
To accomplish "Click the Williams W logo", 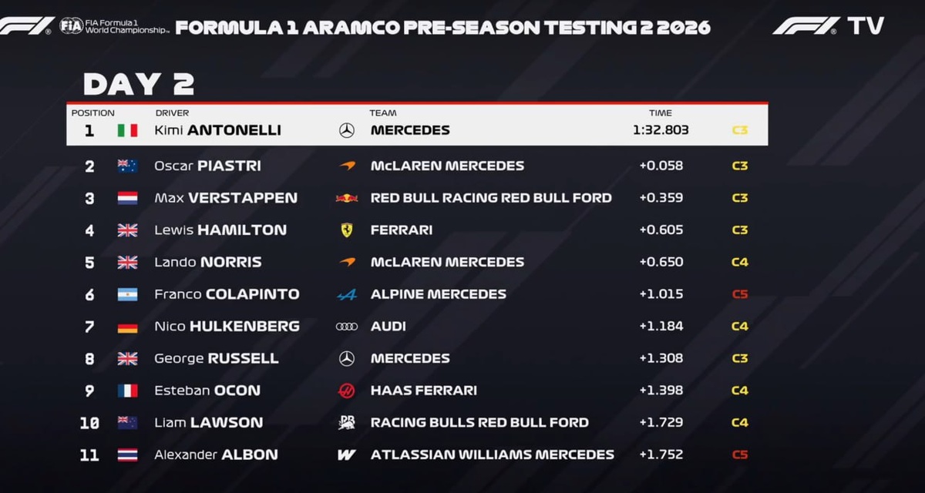I will tap(347, 454).
